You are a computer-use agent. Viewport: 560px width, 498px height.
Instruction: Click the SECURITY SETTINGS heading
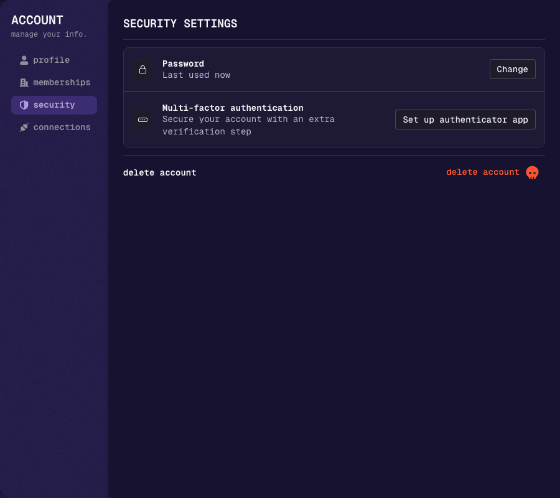[x=180, y=24]
